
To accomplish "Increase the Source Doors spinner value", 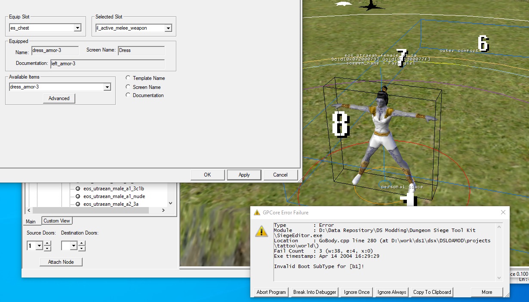I will point(47,244).
